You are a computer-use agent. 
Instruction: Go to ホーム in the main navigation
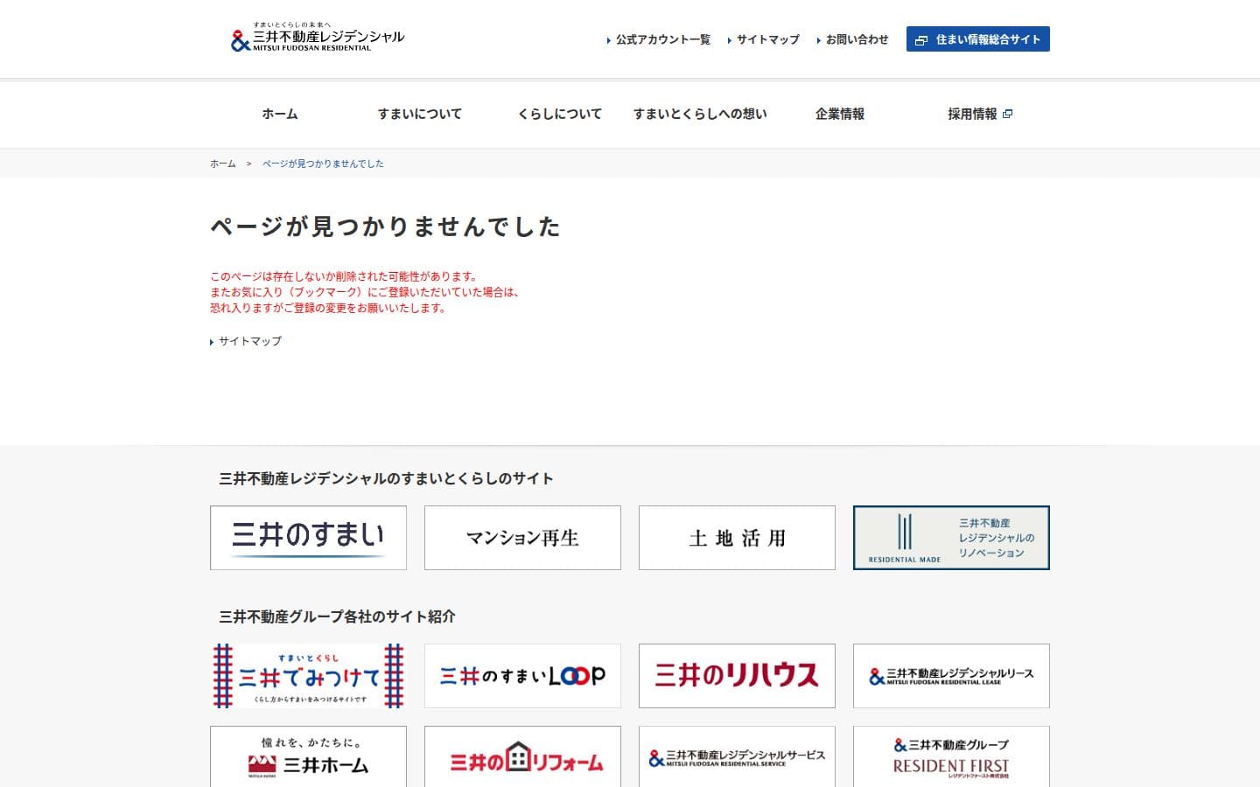(280, 114)
